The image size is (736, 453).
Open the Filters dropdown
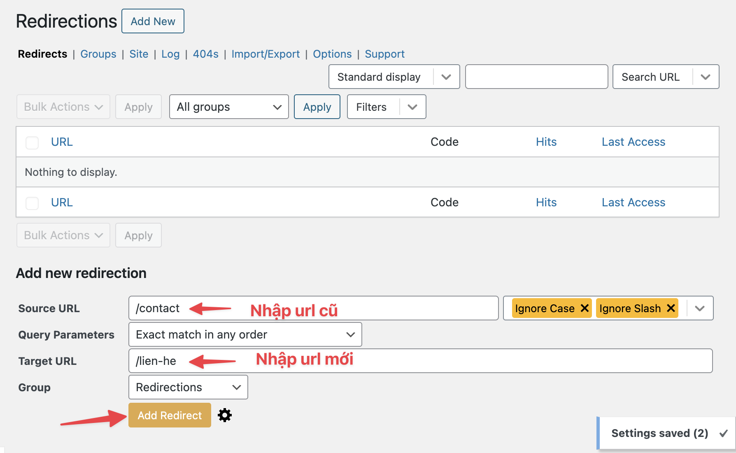pos(387,107)
